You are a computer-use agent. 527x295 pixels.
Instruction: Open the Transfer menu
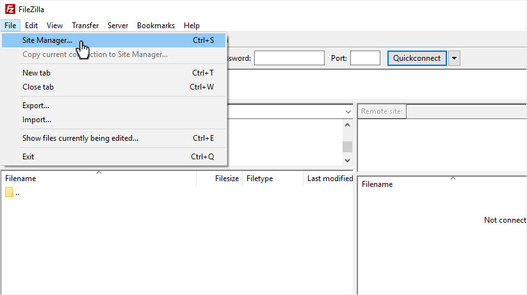coord(85,26)
